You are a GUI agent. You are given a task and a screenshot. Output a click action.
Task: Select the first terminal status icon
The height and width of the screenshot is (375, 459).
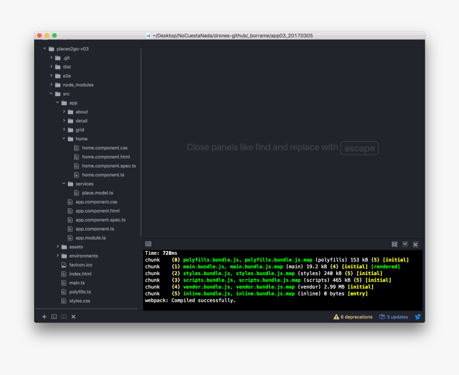[54, 317]
